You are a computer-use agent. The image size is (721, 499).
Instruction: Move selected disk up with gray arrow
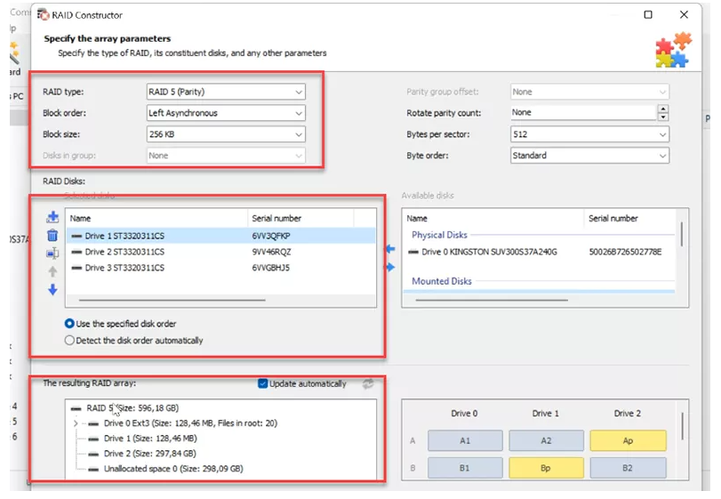tap(52, 271)
